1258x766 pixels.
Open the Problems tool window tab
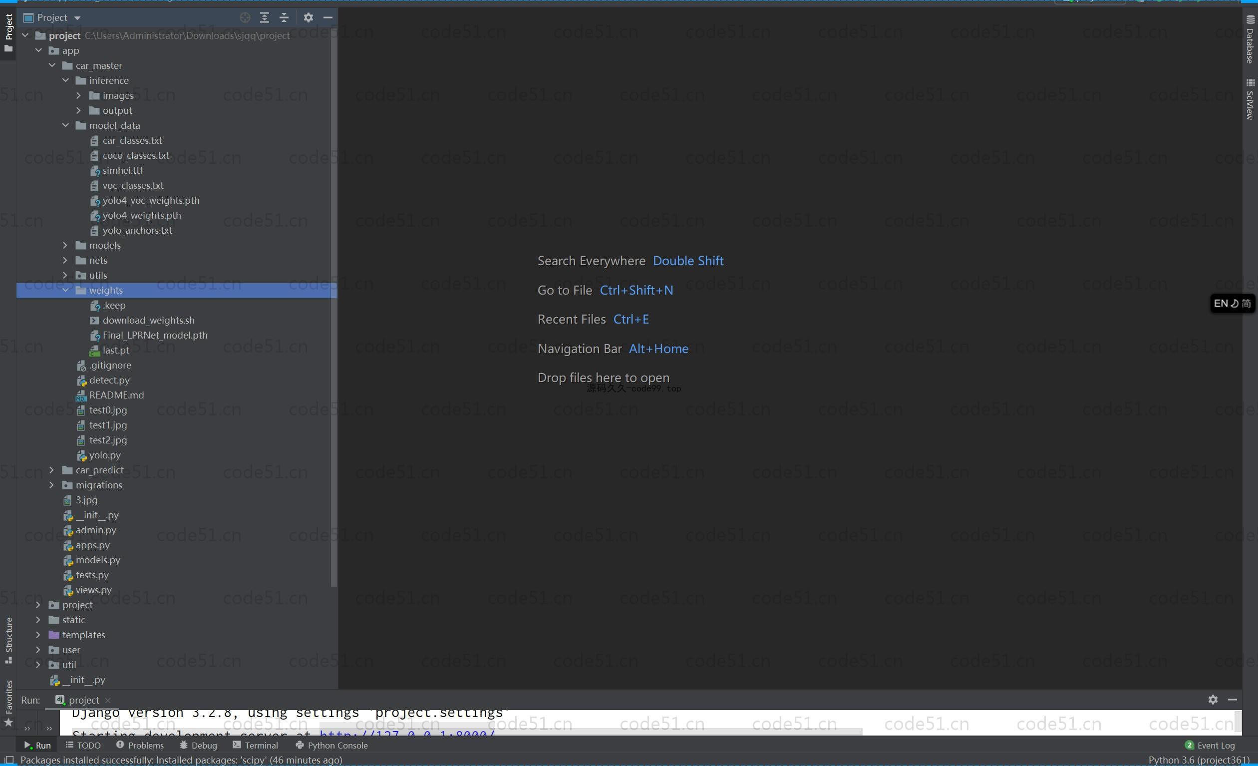click(140, 746)
